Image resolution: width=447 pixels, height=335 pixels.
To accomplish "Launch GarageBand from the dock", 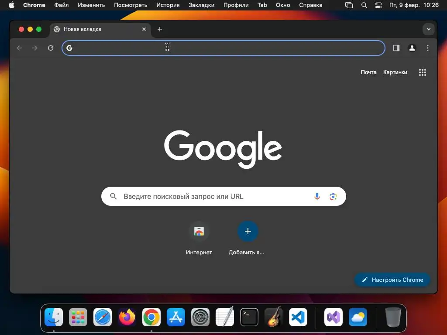I will (274, 317).
